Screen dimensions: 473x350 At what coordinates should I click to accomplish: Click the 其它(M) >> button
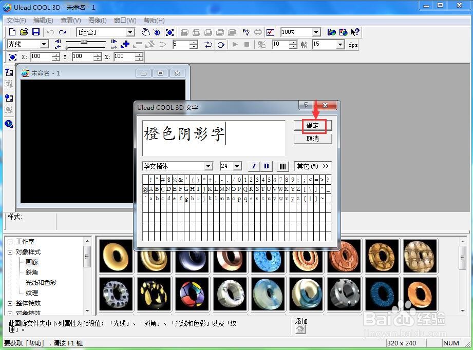(x=313, y=166)
